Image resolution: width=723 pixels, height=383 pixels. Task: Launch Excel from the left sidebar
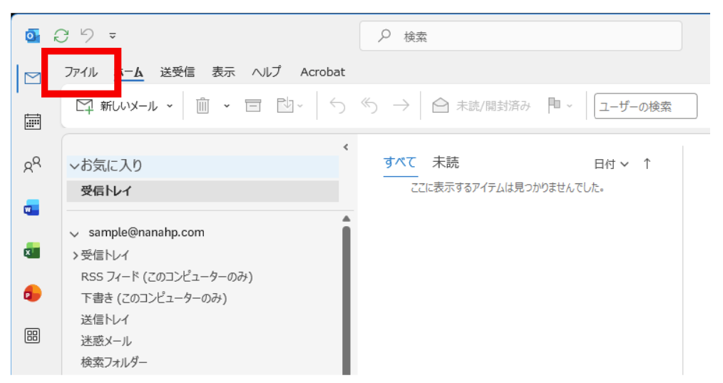(x=32, y=251)
